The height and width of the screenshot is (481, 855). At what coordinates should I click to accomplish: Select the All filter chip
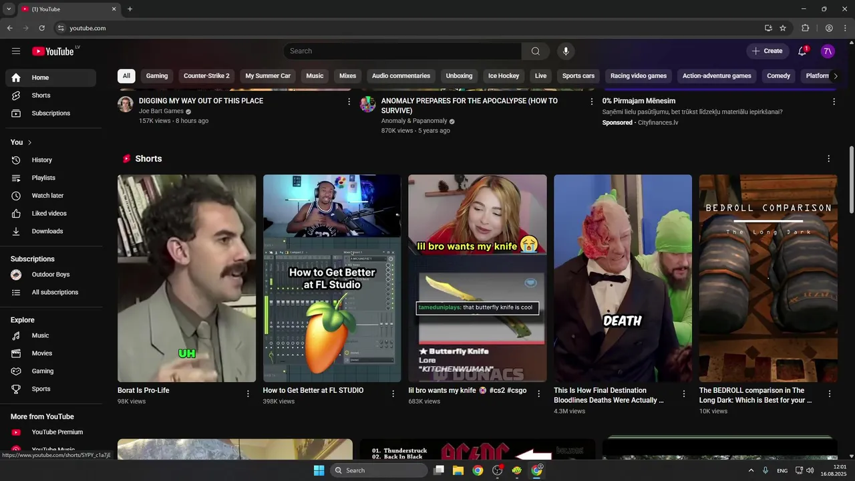pos(126,76)
